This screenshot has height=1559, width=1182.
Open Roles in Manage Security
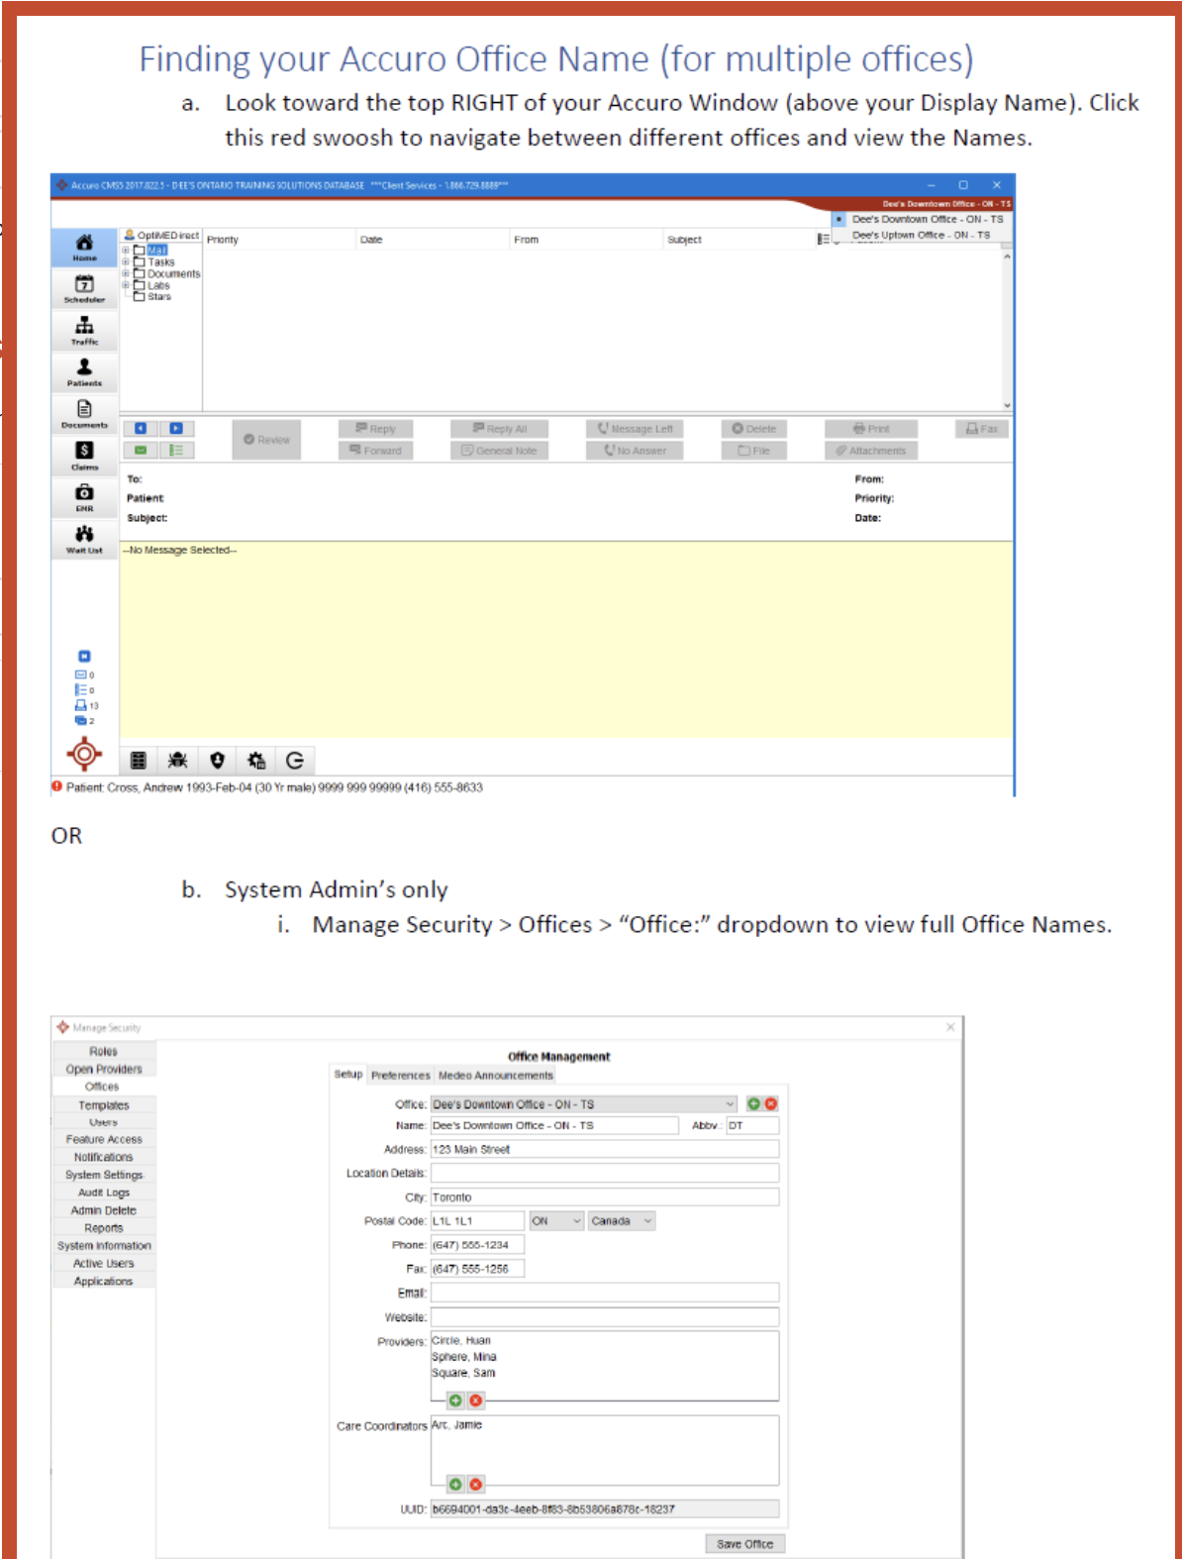(104, 1052)
